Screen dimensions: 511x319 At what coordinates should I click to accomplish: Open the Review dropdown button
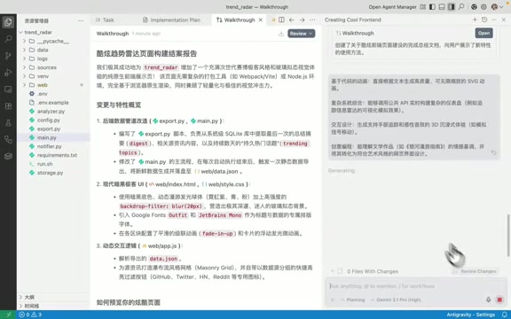[301, 34]
